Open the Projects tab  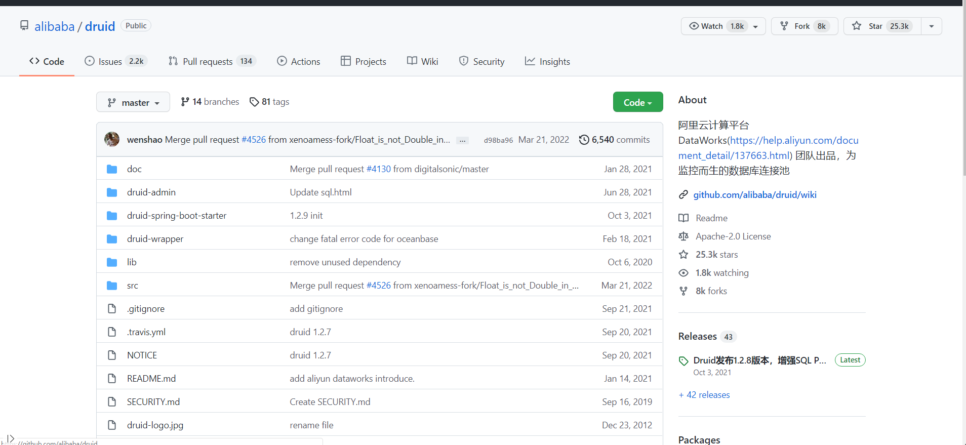(x=364, y=61)
